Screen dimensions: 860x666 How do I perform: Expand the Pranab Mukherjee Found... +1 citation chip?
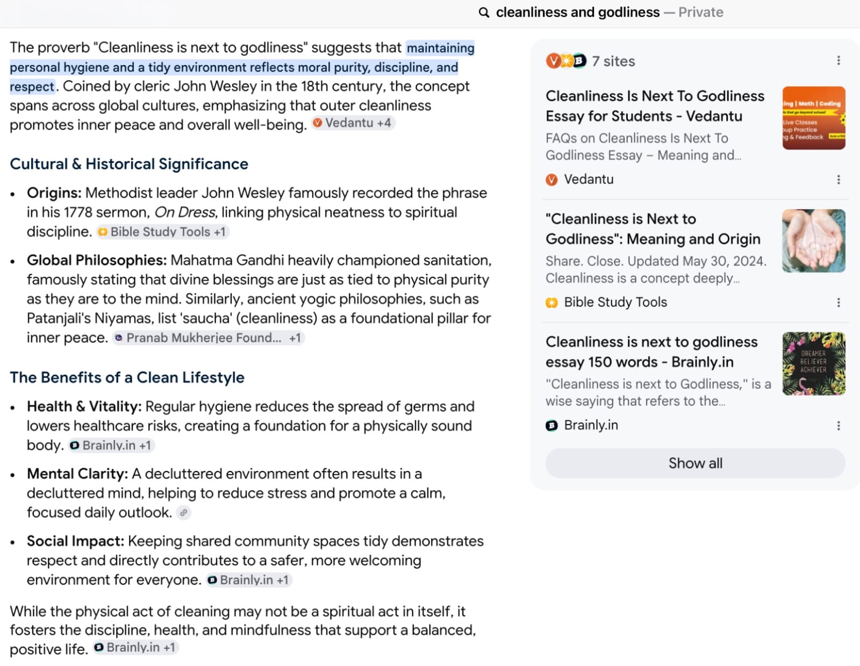coord(208,338)
